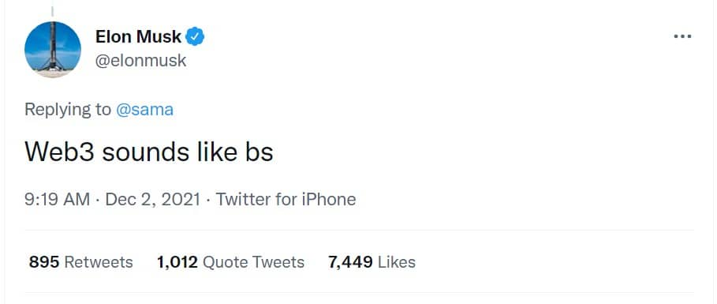This screenshot has height=304, width=717.
Task: Select the tweet text "Web3 sounds like bs"
Action: pyautogui.click(x=148, y=152)
